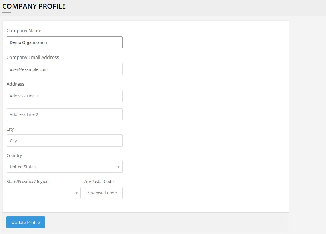Click the Company Email Address label

pos(33,57)
